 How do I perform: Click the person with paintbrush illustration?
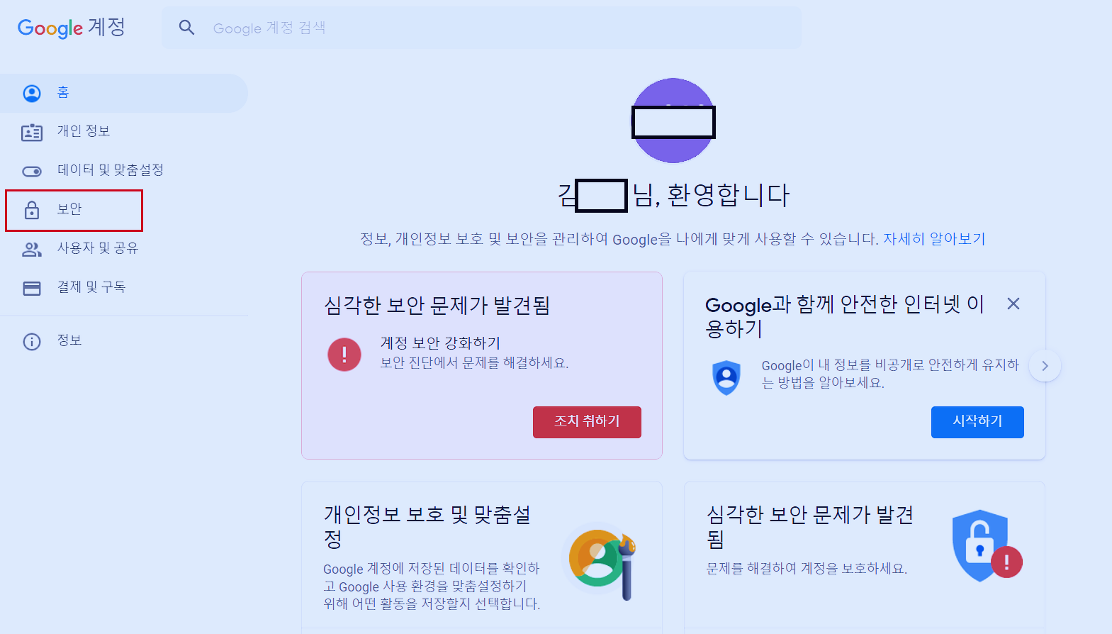tap(601, 561)
